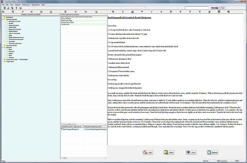
Task: Click inside the search text field
Action: point(197,8)
